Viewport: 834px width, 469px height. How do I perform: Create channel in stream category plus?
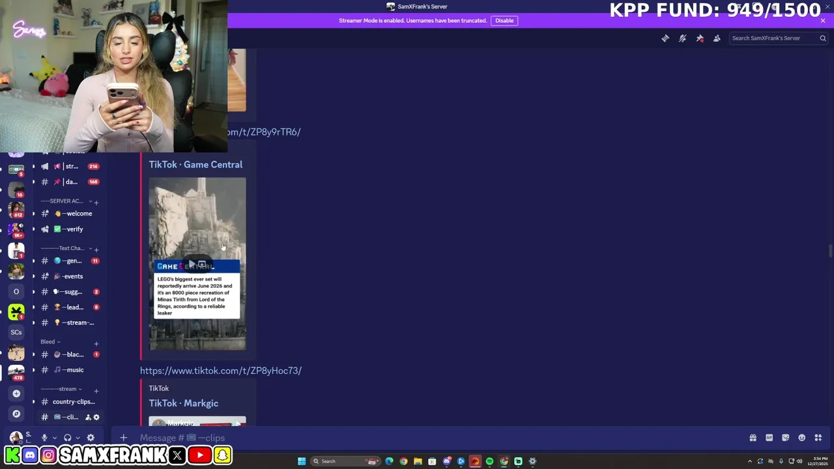click(96, 391)
